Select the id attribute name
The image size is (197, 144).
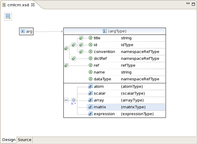(95, 45)
